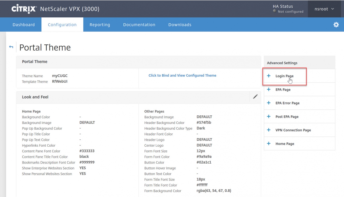Screen dimensions: 344x197
Task: Click Form Title Font Color value #ffffff
Action: pyautogui.click(x=202, y=185)
